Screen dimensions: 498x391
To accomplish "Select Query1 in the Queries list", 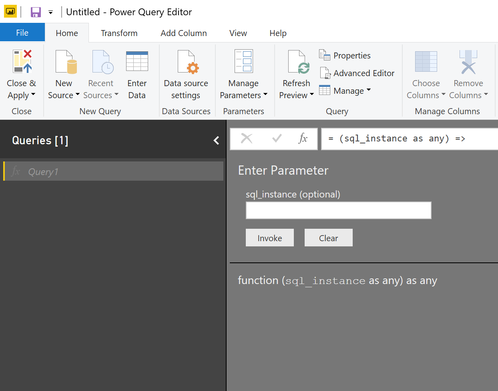I will pyautogui.click(x=113, y=171).
